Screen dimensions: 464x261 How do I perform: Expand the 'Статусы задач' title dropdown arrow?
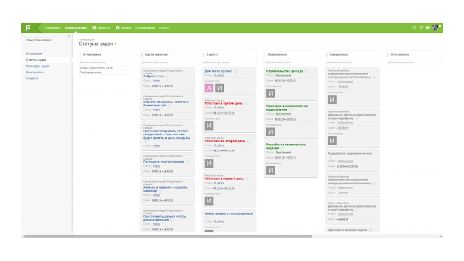coord(116,44)
